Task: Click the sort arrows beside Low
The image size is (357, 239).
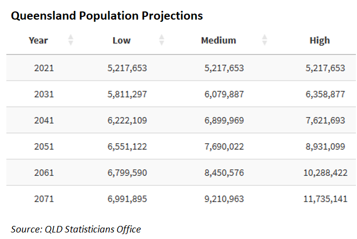Action: click(x=161, y=40)
